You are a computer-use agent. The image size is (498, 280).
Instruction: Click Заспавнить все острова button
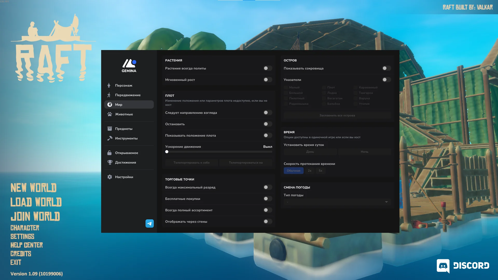click(337, 115)
